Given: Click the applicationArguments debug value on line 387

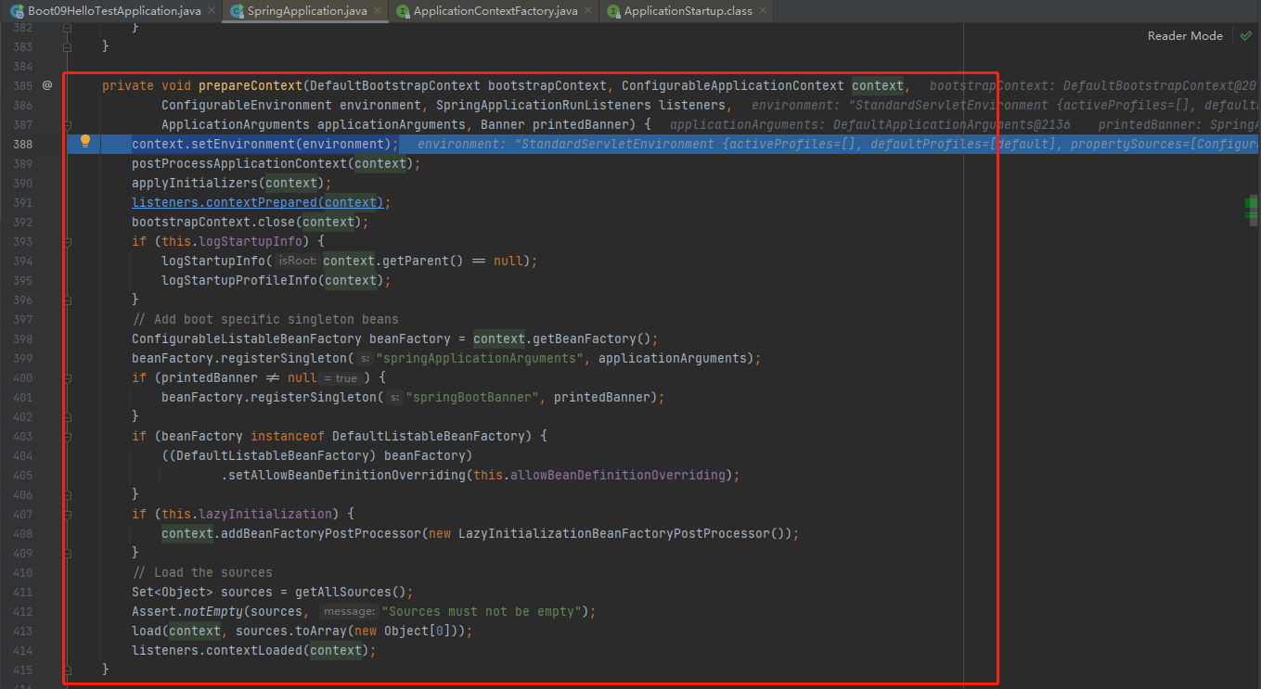Looking at the screenshot, I should [x=870, y=124].
